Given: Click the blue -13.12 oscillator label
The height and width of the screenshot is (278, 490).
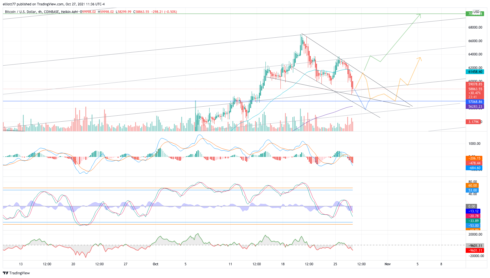Looking at the screenshot, I should click(x=473, y=211).
